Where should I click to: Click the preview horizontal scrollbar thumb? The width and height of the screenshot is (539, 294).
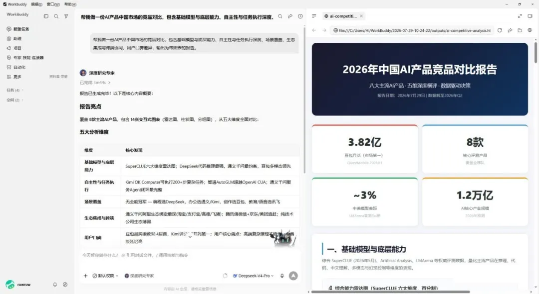point(390,292)
